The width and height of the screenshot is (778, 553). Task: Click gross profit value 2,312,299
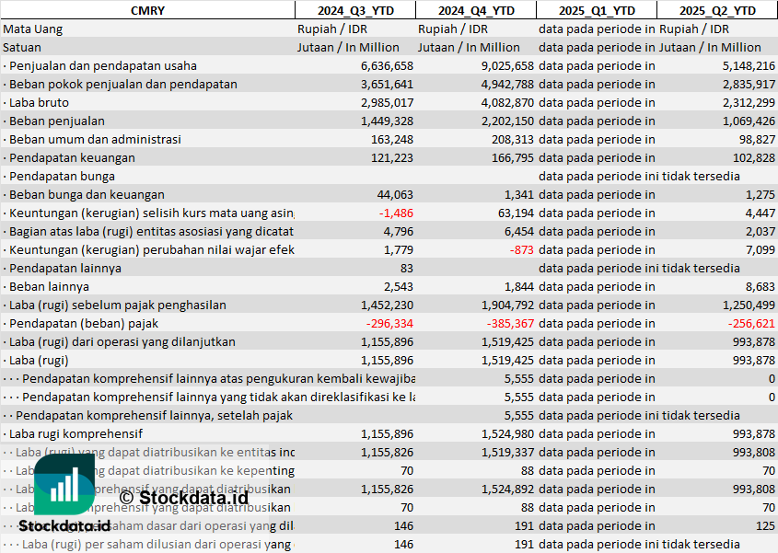pos(749,103)
